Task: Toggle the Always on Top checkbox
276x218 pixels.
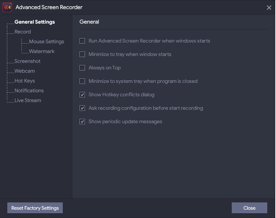Action: click(x=82, y=68)
